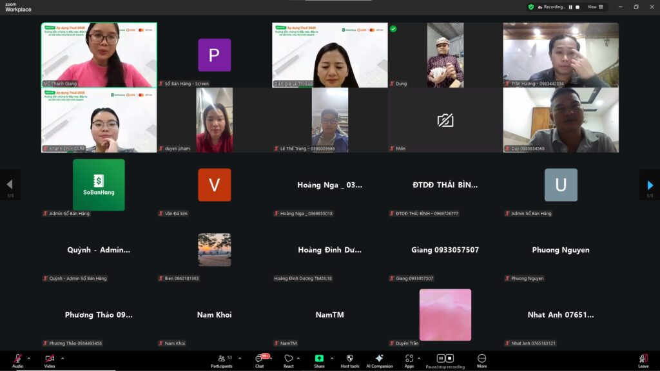The height and width of the screenshot is (371, 660).
Task: Expand the Participants options chevron
Action: tap(240, 358)
